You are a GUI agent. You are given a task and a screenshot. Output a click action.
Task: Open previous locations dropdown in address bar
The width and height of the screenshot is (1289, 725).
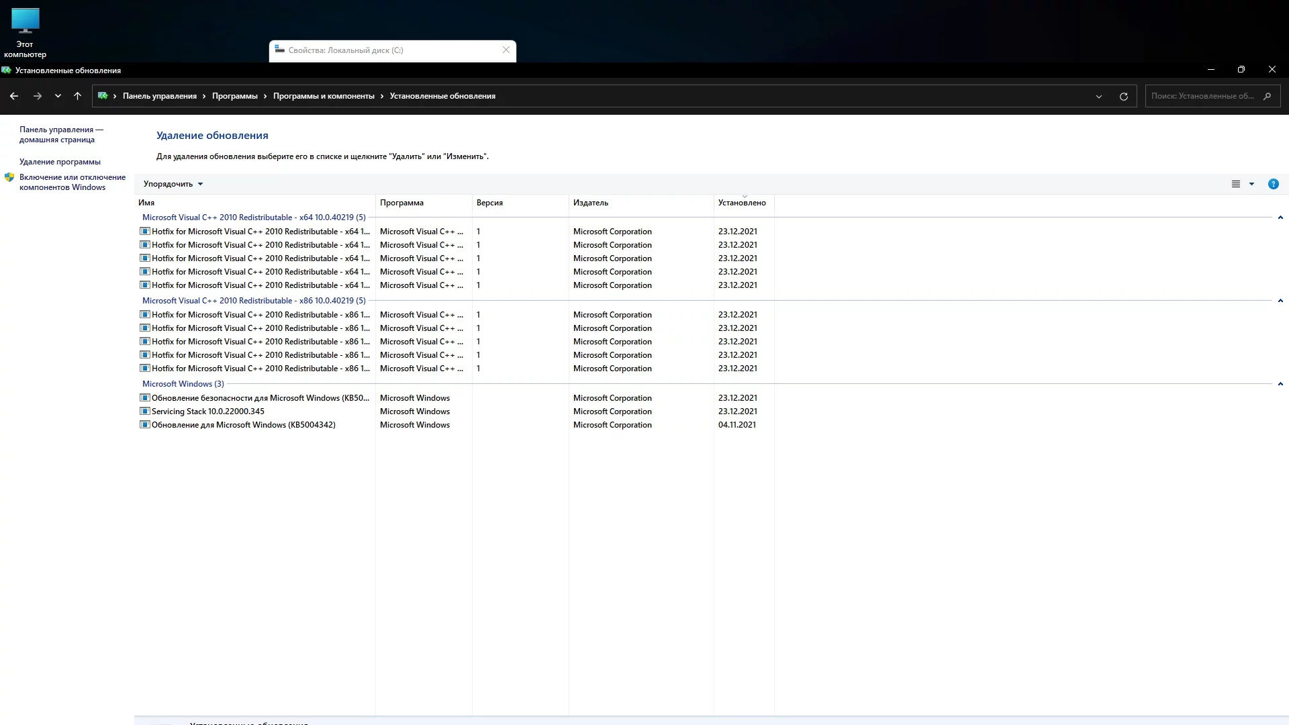coord(1099,96)
